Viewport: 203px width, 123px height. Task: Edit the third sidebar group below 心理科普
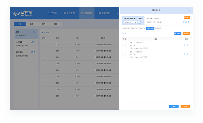(x=32, y=52)
